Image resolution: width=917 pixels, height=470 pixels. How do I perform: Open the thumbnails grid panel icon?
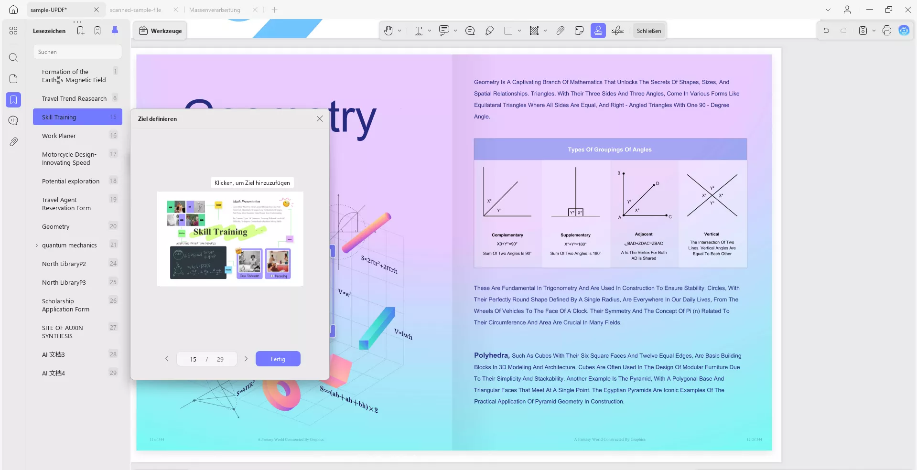click(x=13, y=31)
